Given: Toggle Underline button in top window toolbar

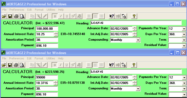Looking at the screenshot, I should pyautogui.click(x=67, y=16).
